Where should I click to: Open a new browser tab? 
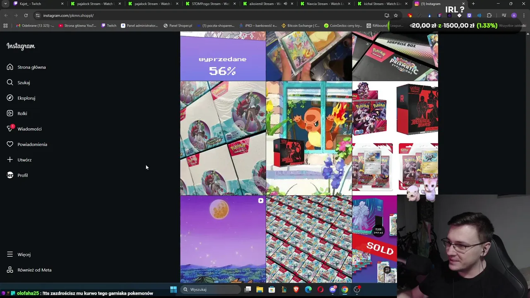[x=473, y=4]
